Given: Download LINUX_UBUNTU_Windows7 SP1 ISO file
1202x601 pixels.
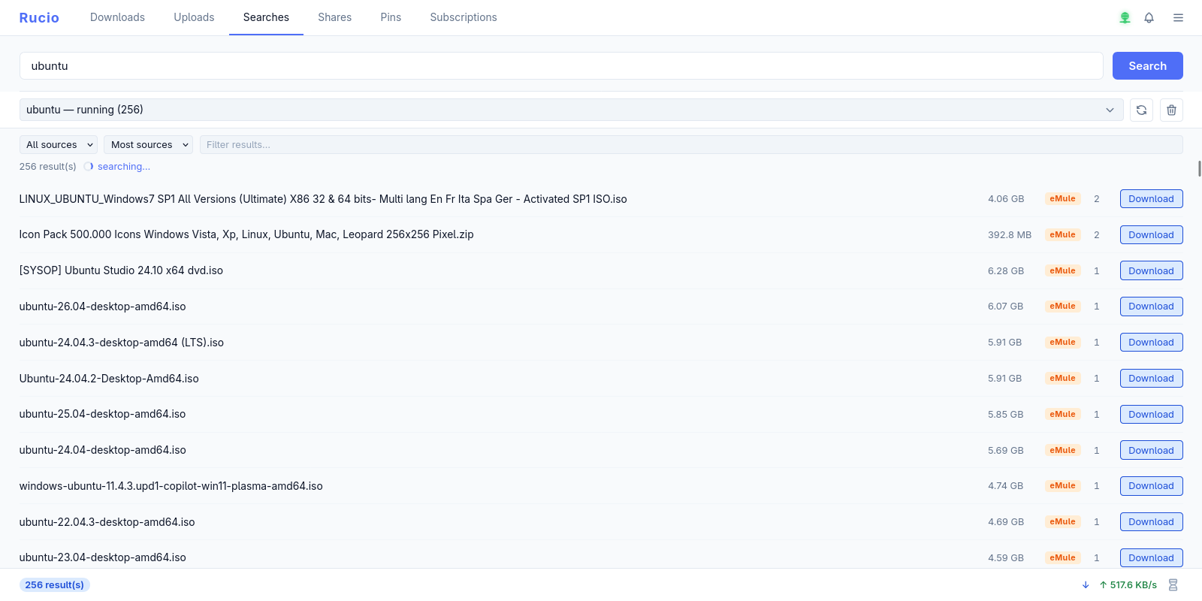Looking at the screenshot, I should tap(1151, 199).
